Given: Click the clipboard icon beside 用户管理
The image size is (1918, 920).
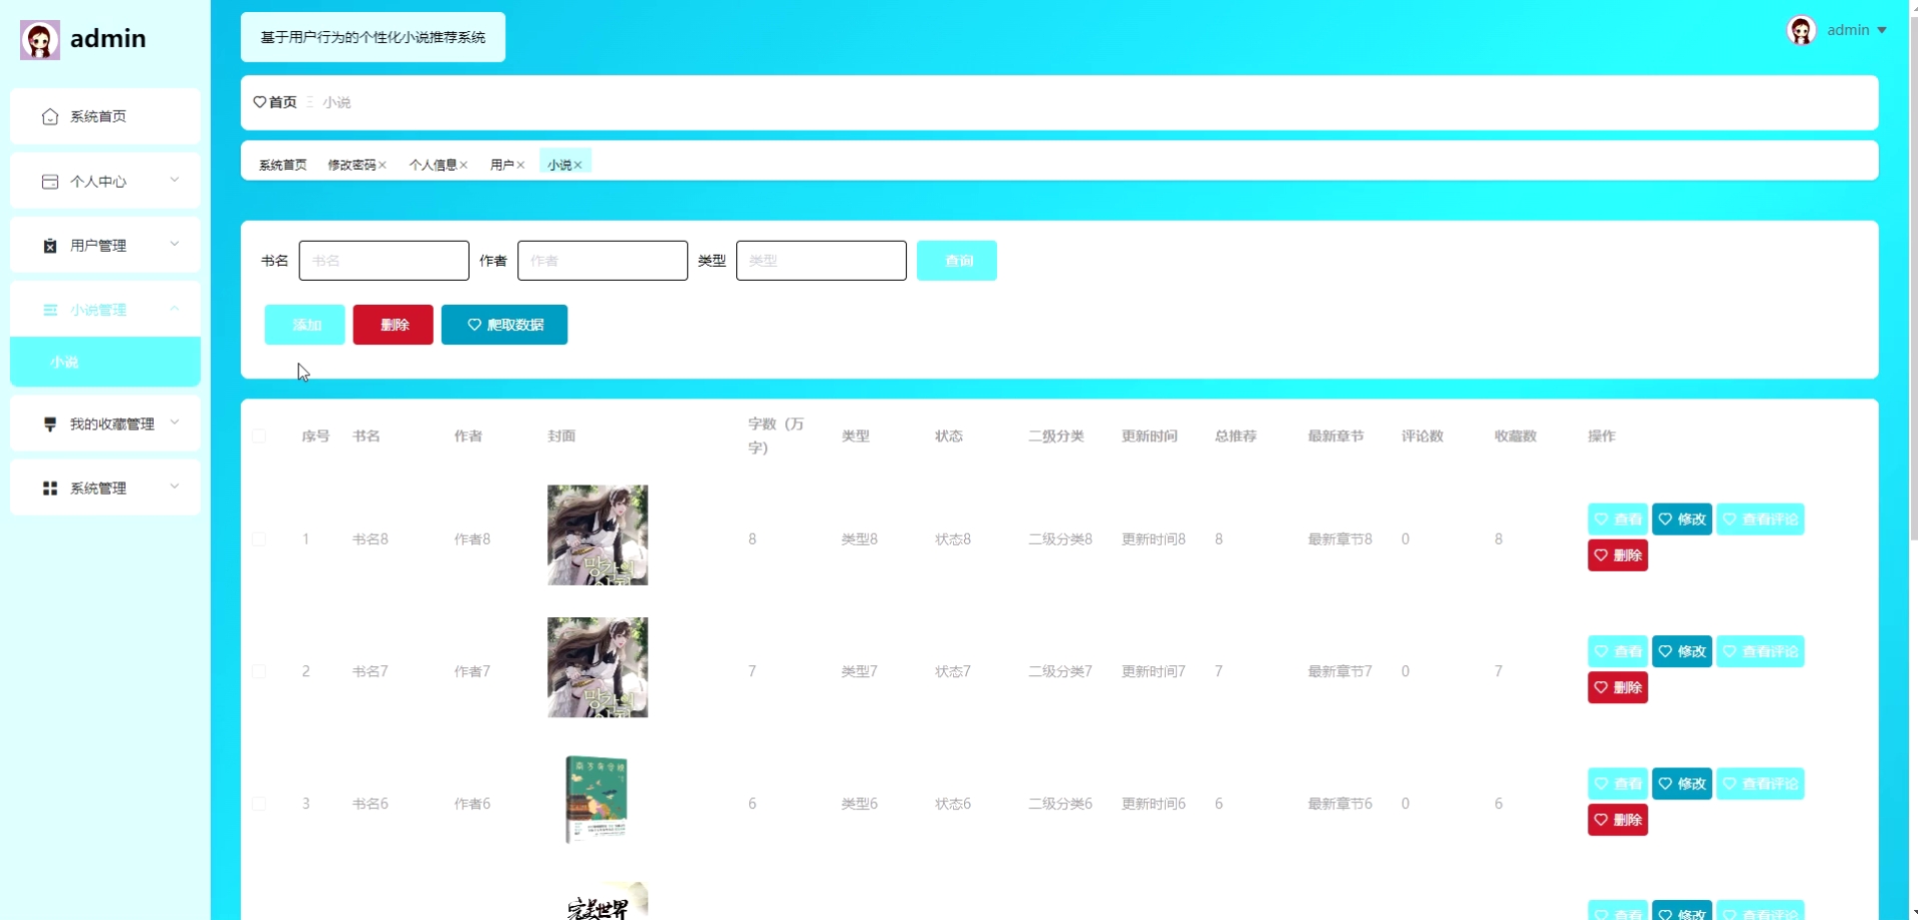Looking at the screenshot, I should pos(50,246).
